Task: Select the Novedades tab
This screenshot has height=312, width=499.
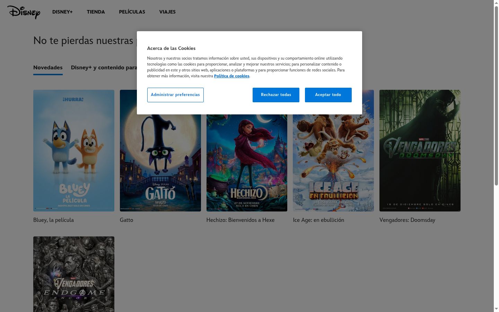Action: click(x=48, y=68)
